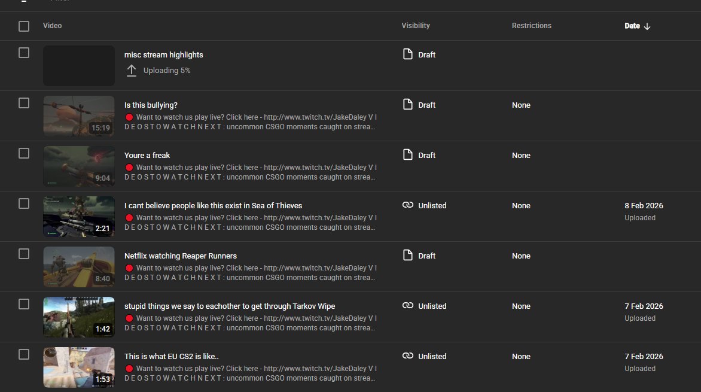Click the '7 Feb 2026' date of EU CS2 video
The width and height of the screenshot is (701, 392).
click(644, 356)
